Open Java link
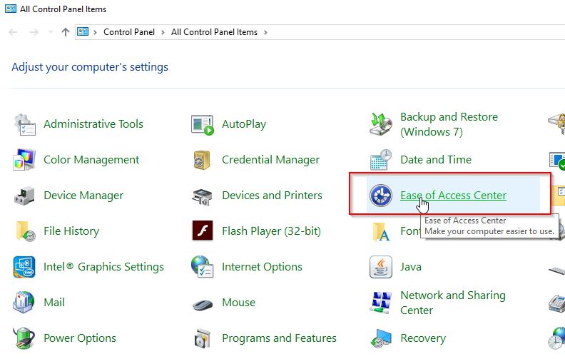565x359 pixels. point(411,267)
